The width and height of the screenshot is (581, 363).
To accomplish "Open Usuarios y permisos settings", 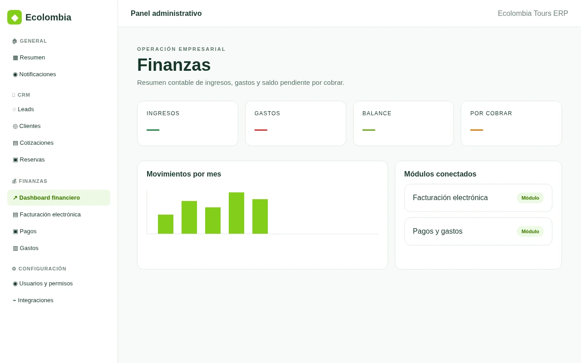I will click(x=59, y=284).
